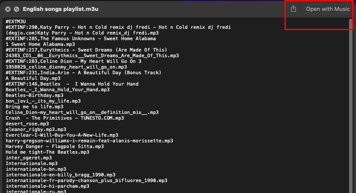Click the Bring me to life.mp3 entry
The width and height of the screenshot is (356, 193).
[x=34, y=107]
